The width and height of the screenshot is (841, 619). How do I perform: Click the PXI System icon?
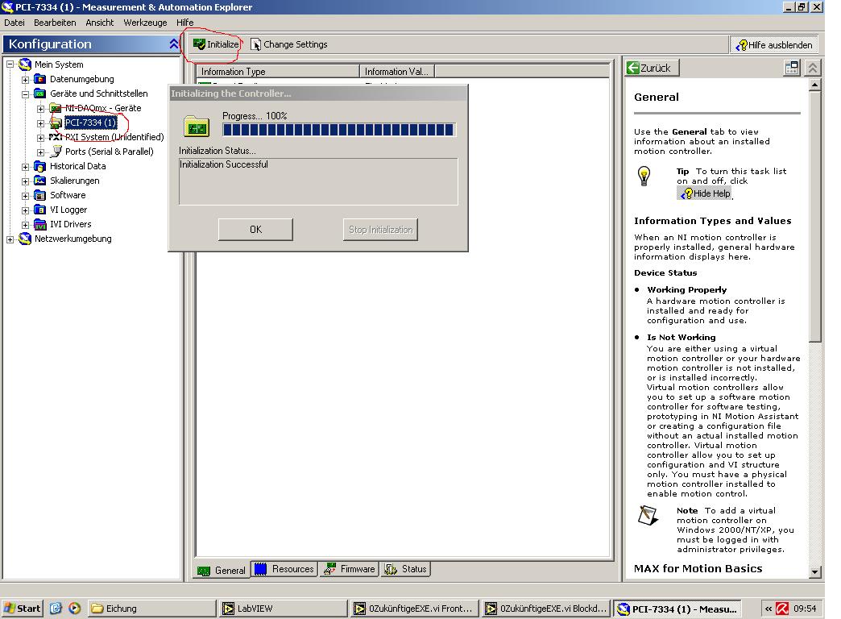pos(56,137)
